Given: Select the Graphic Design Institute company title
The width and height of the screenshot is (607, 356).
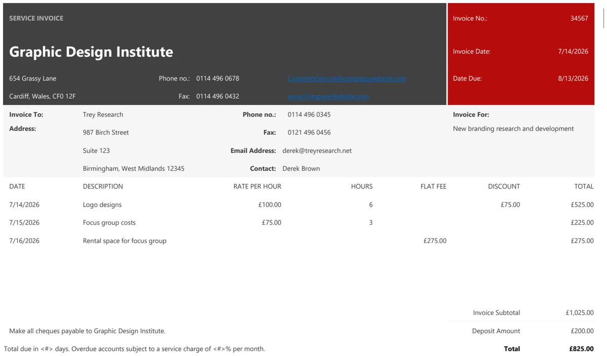Looking at the screenshot, I should click(x=91, y=52).
